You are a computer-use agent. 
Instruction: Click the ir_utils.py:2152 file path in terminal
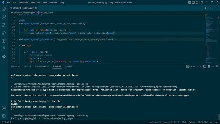coord(75,87)
